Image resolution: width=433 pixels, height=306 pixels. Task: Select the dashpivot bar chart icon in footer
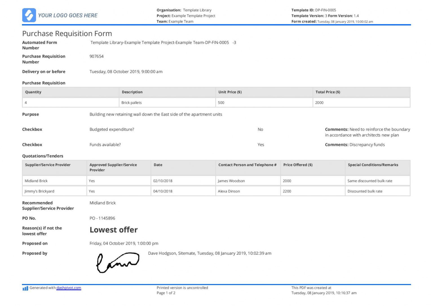coord(25,288)
